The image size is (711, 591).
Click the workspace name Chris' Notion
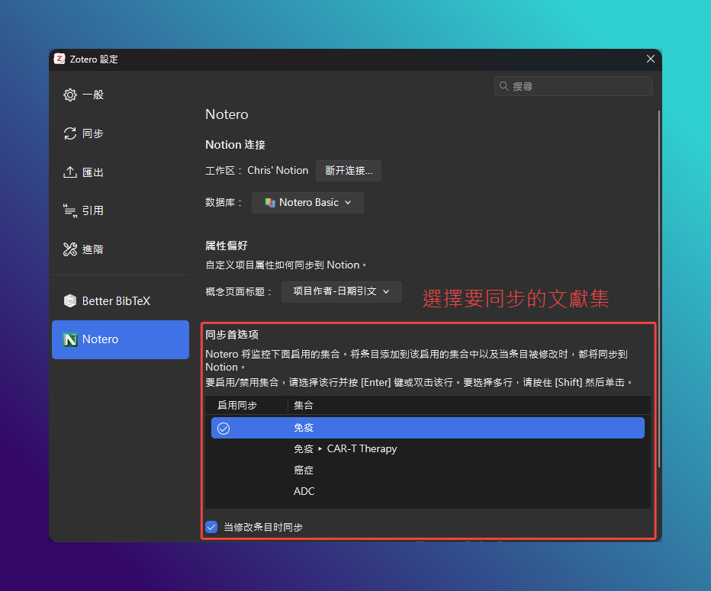coord(278,170)
